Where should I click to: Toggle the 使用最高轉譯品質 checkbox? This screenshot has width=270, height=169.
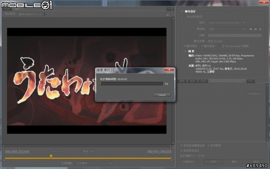pyautogui.click(x=181, y=145)
